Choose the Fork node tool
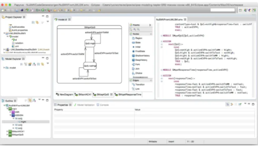The image size is (258, 147). coord(136,64)
